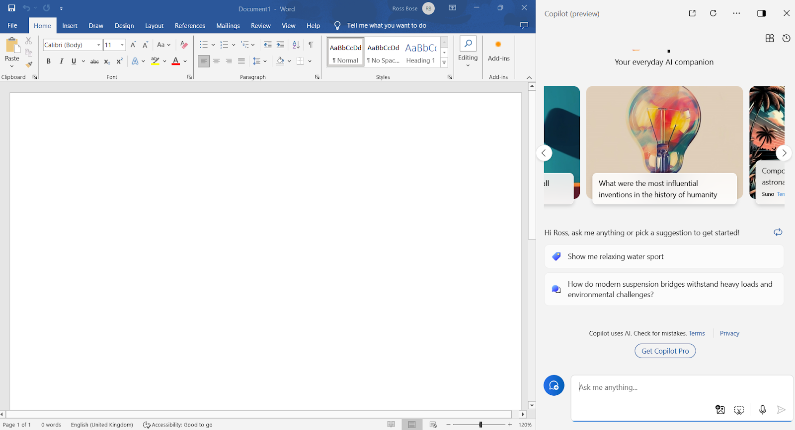This screenshot has width=795, height=430.
Task: Open Change Case dropdown
Action: coord(163,45)
